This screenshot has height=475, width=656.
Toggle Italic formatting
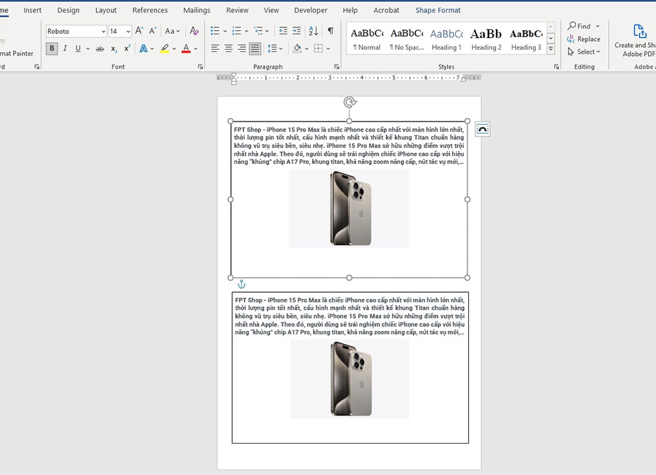pyautogui.click(x=65, y=48)
